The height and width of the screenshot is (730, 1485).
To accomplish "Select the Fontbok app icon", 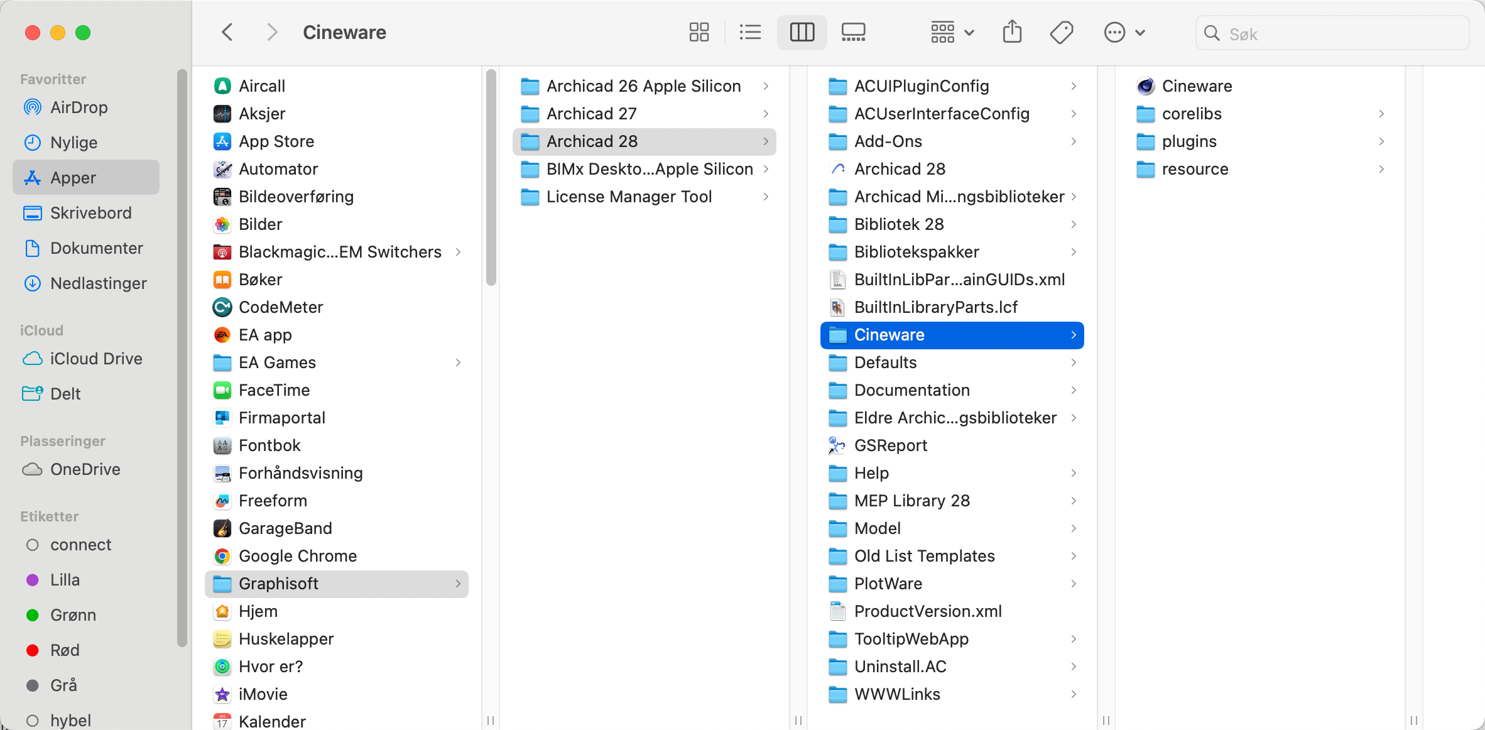I will [222, 445].
